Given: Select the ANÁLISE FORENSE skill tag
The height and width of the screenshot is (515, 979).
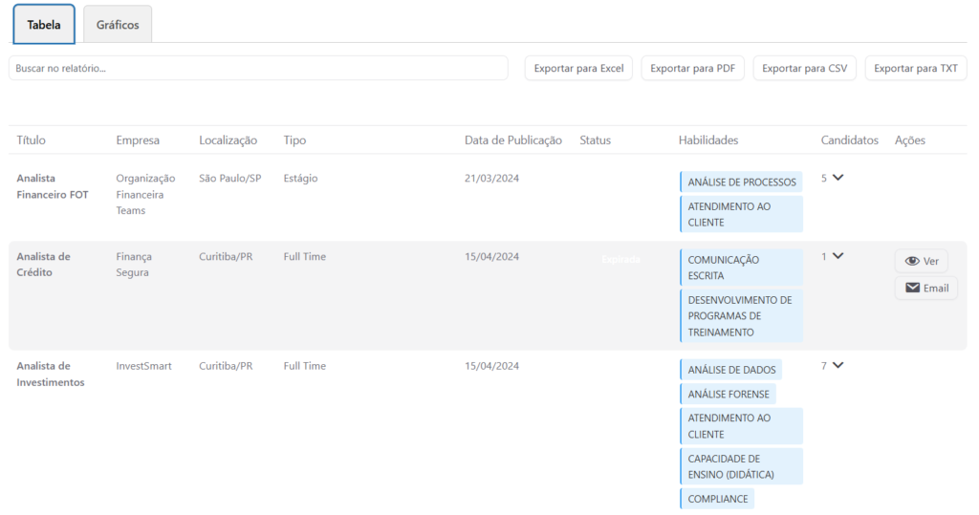Looking at the screenshot, I should tap(728, 394).
